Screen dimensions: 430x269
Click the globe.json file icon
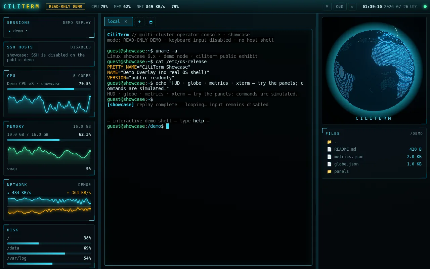point(329,164)
